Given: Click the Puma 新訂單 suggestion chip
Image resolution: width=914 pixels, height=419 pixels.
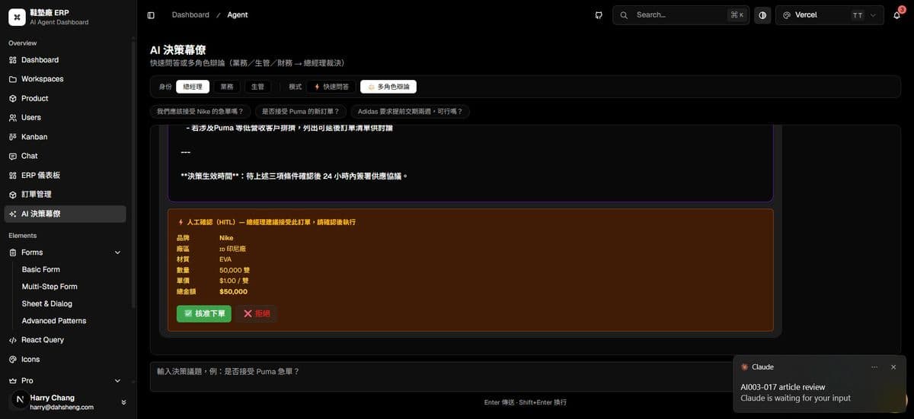Looking at the screenshot, I should 301,111.
